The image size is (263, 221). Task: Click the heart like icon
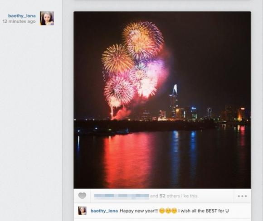(x=82, y=196)
